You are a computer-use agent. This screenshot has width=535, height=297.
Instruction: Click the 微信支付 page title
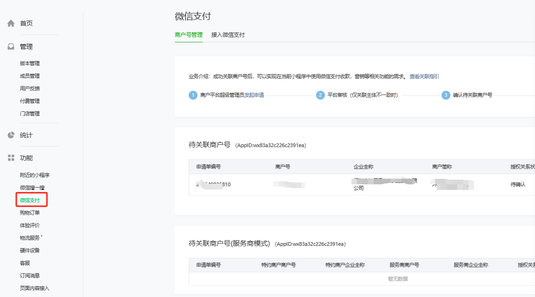point(193,16)
